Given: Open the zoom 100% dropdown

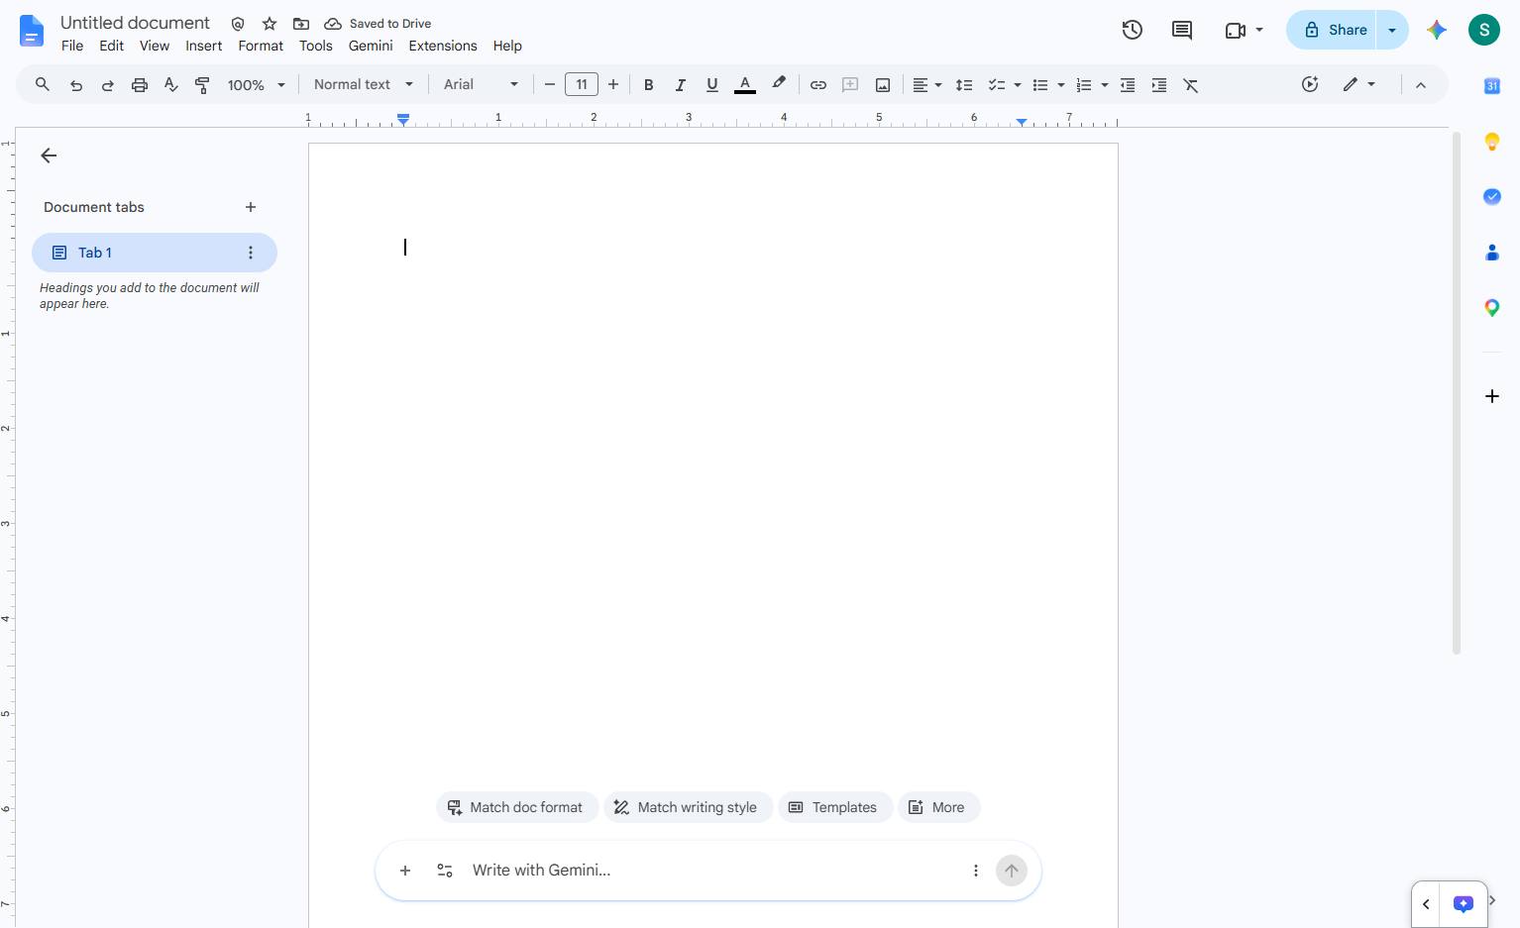Looking at the screenshot, I should tap(257, 85).
